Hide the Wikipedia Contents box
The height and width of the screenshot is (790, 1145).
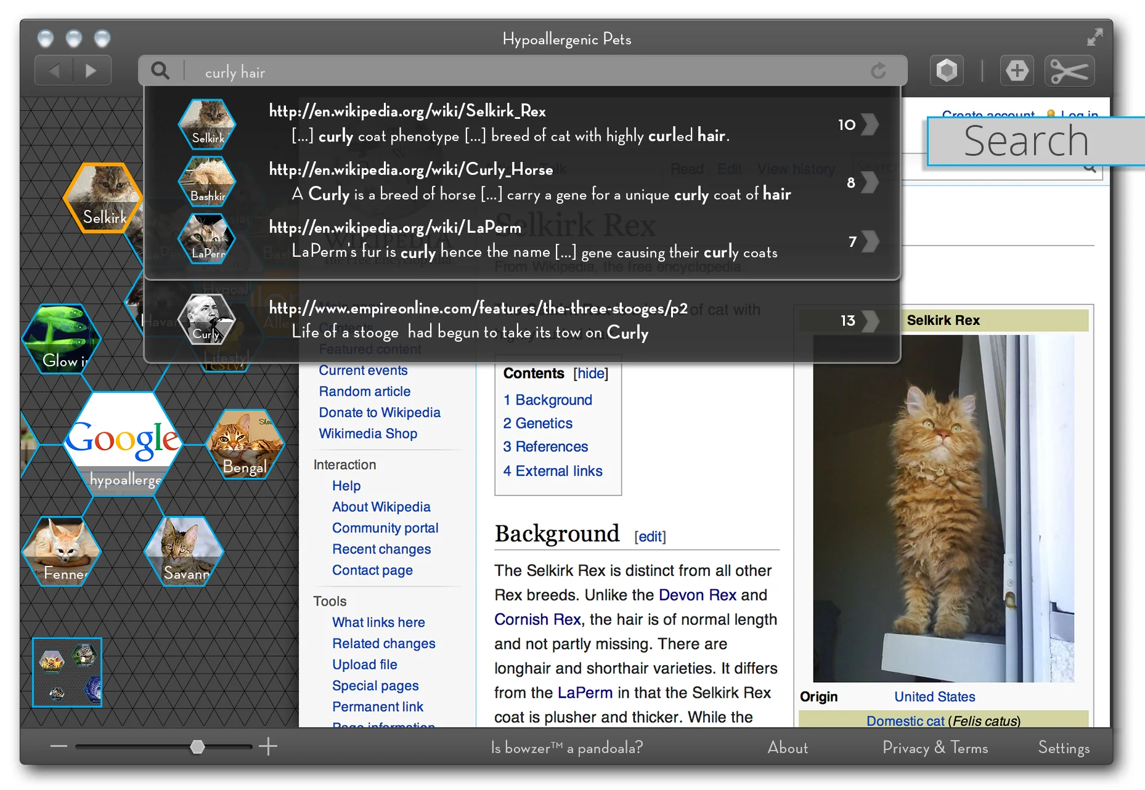coord(590,373)
